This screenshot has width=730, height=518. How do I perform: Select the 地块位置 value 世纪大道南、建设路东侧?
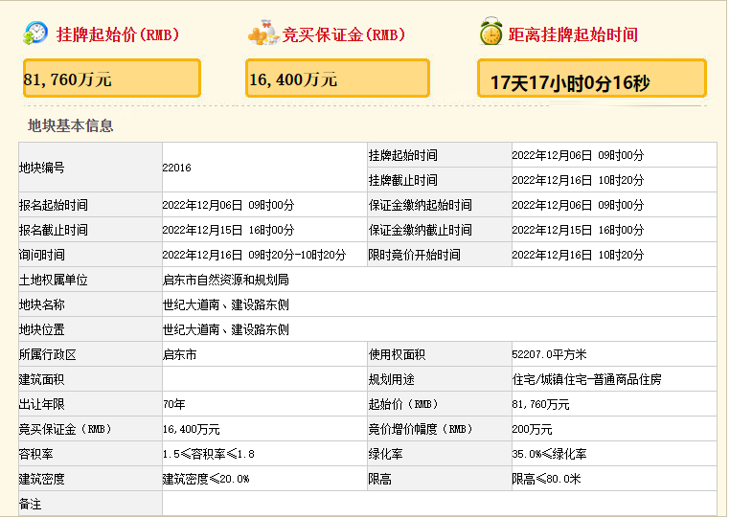pos(226,329)
